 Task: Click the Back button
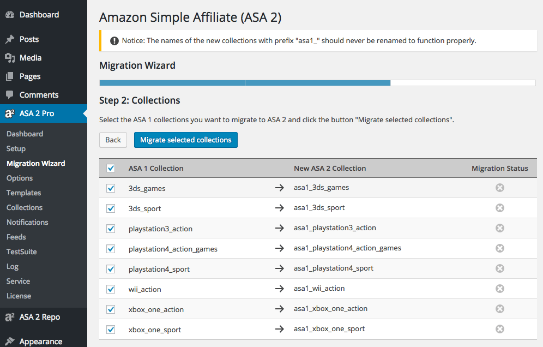click(x=113, y=140)
